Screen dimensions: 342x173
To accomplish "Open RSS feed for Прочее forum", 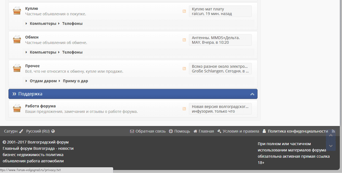I will 184,69.
